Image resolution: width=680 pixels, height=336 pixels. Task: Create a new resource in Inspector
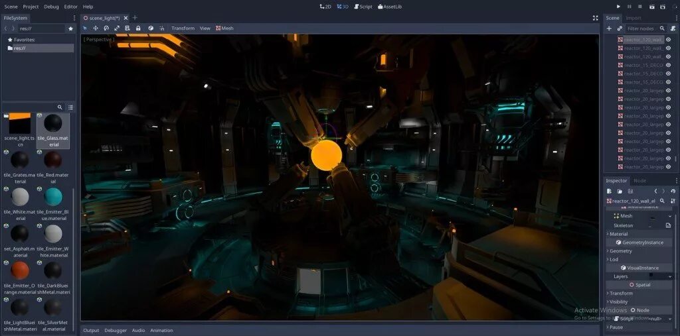pos(610,192)
